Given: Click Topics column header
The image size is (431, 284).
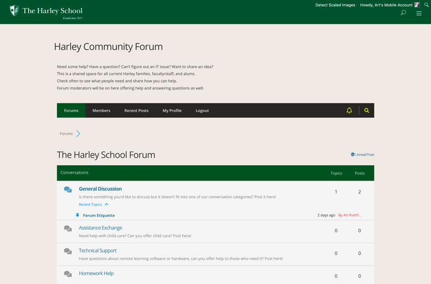Looking at the screenshot, I should click(336, 173).
